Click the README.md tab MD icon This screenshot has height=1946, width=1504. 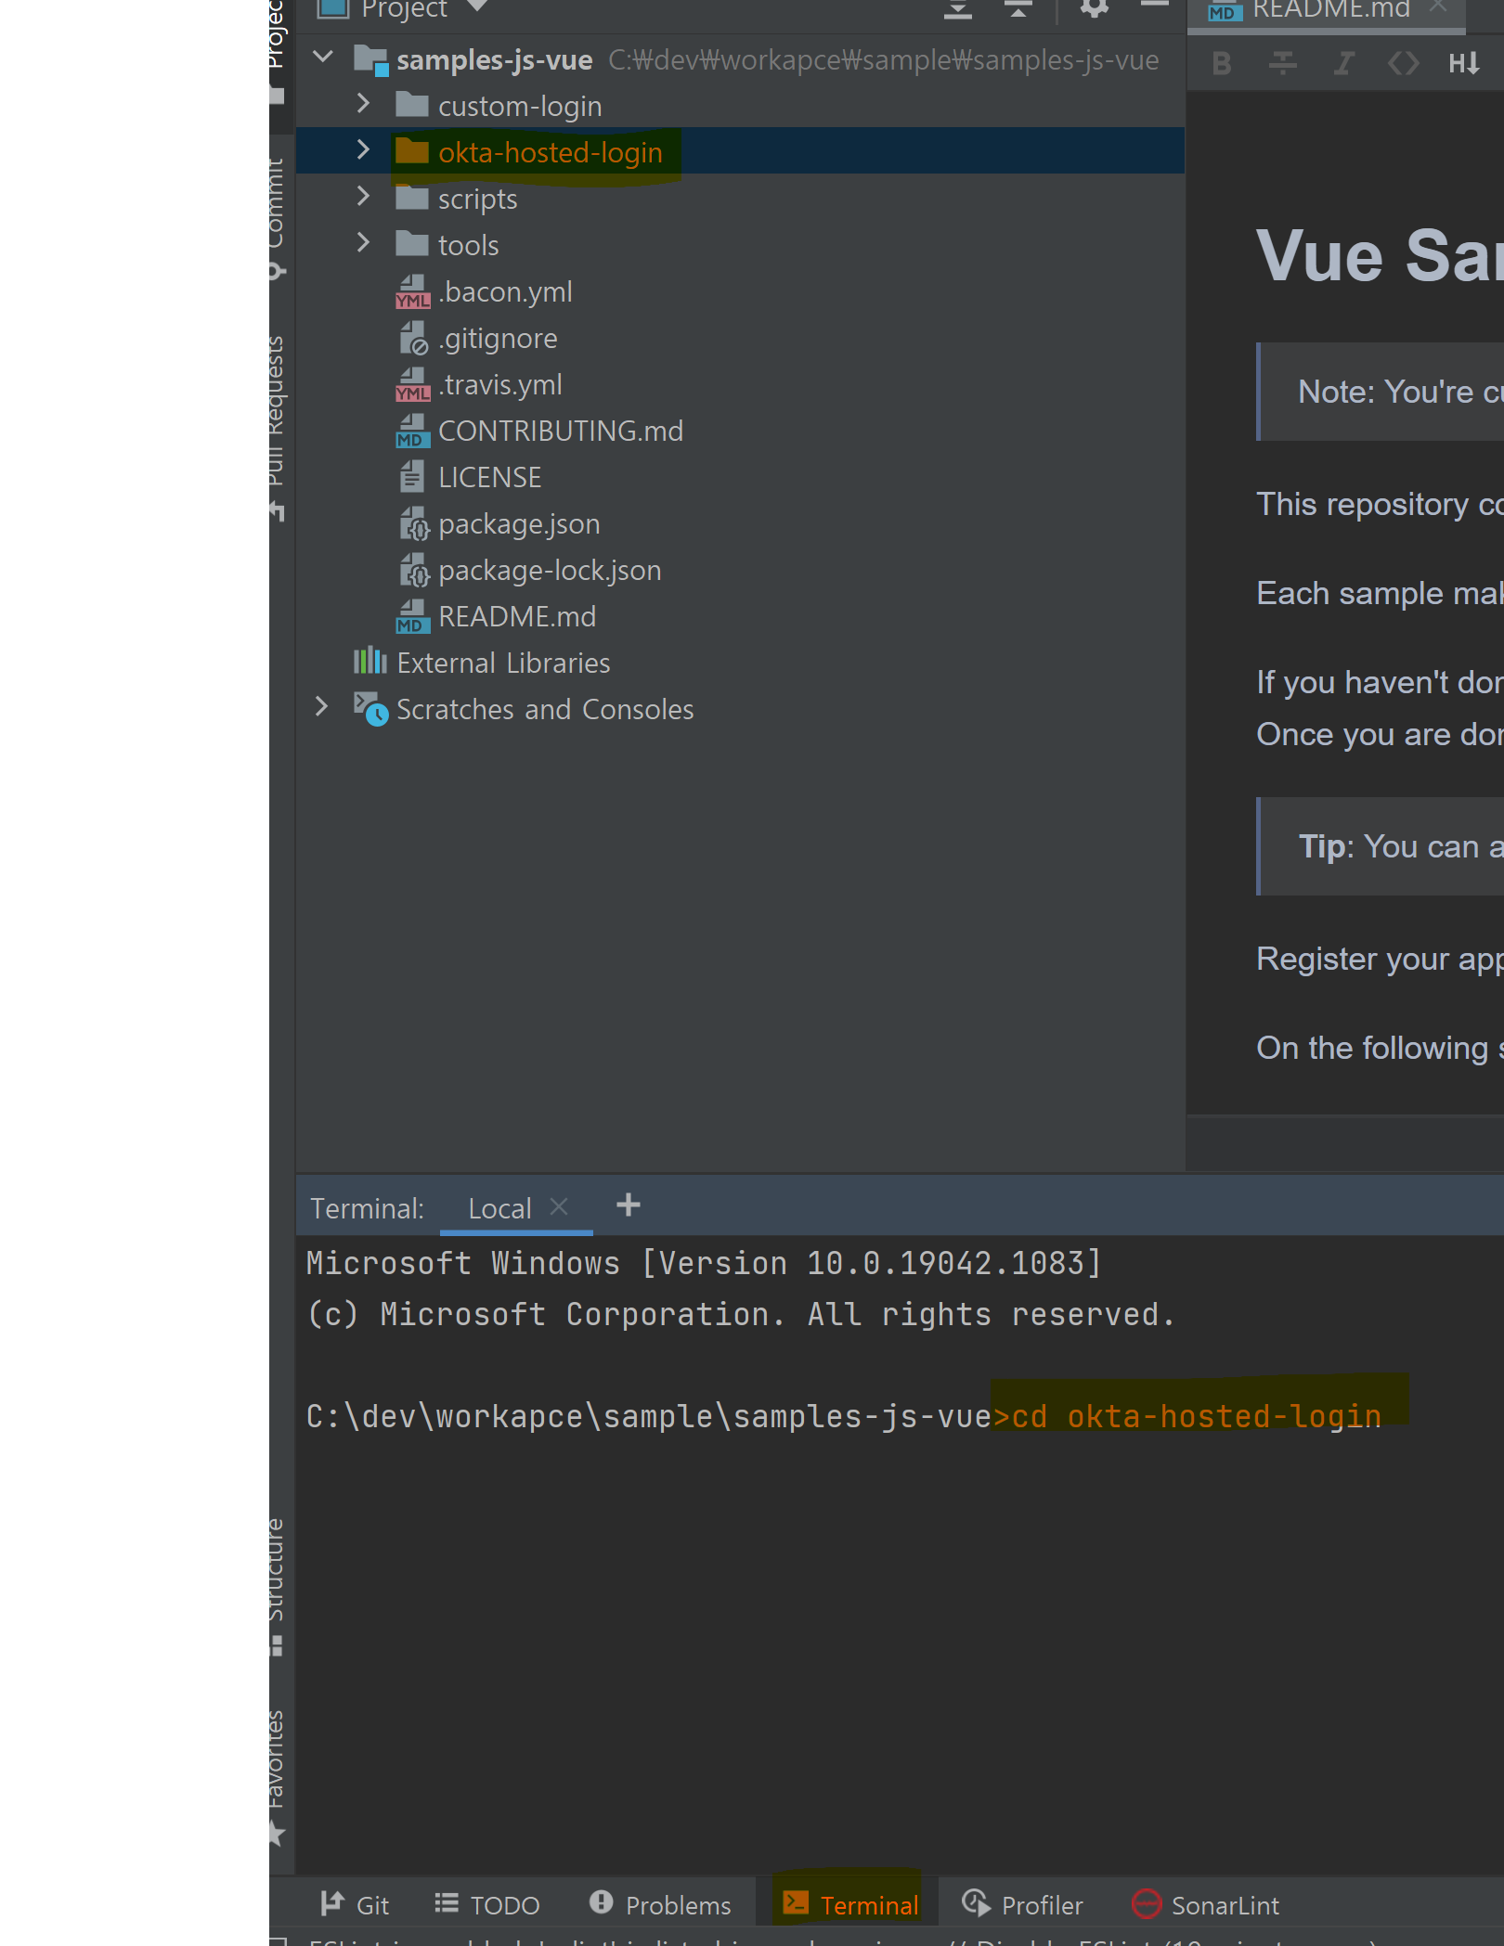(x=1225, y=11)
